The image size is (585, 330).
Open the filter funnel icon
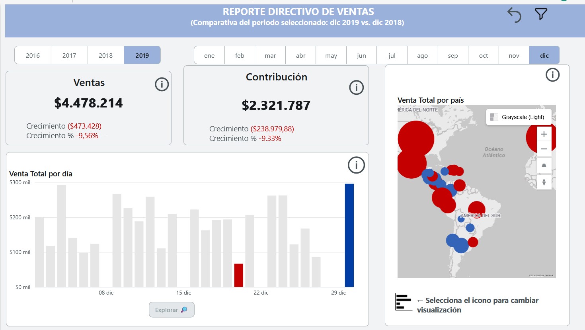tap(541, 14)
